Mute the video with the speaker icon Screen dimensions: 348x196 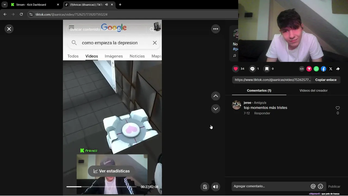click(x=216, y=187)
